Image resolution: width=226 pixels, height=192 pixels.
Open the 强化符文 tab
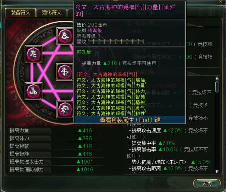pyautogui.click(x=52, y=13)
